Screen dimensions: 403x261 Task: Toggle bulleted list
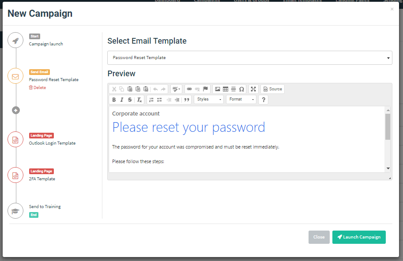click(x=159, y=100)
